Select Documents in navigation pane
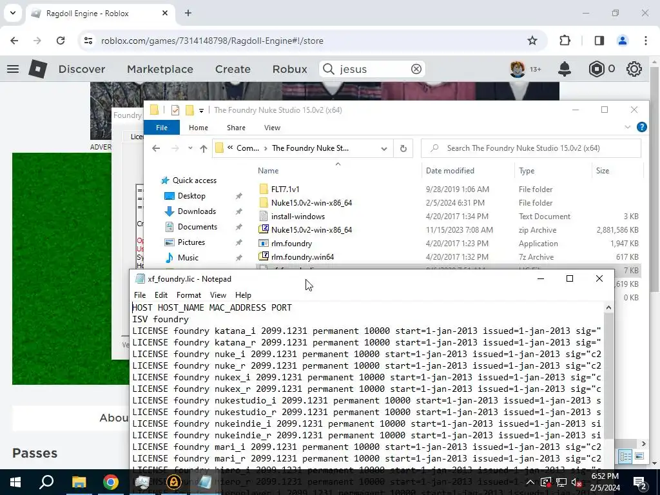 (197, 227)
